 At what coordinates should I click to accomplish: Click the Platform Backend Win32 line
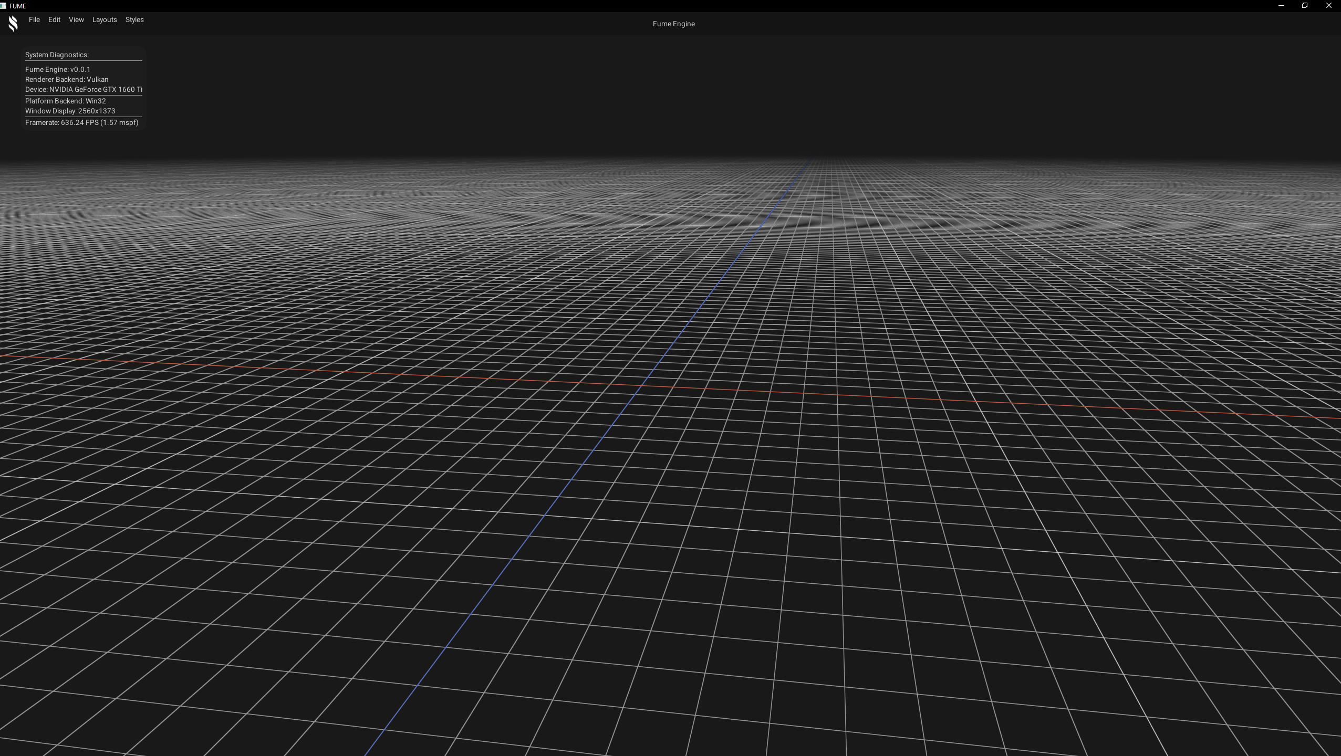click(x=66, y=101)
